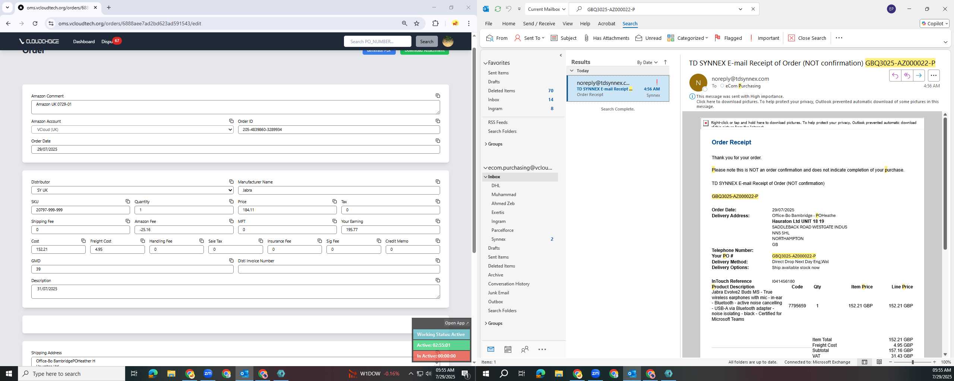Click the Disti Invoice Number field
The image size is (954, 381).
click(339, 269)
